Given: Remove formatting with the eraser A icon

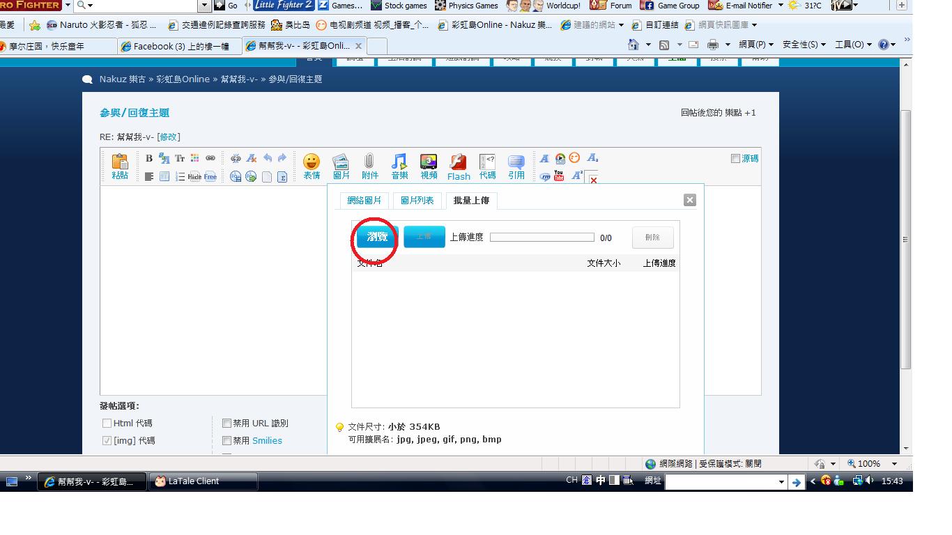Looking at the screenshot, I should (x=252, y=158).
